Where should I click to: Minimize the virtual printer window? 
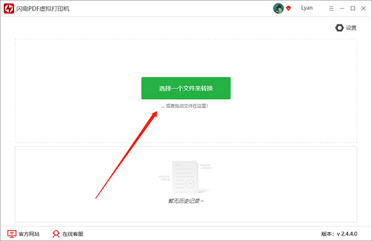click(342, 9)
